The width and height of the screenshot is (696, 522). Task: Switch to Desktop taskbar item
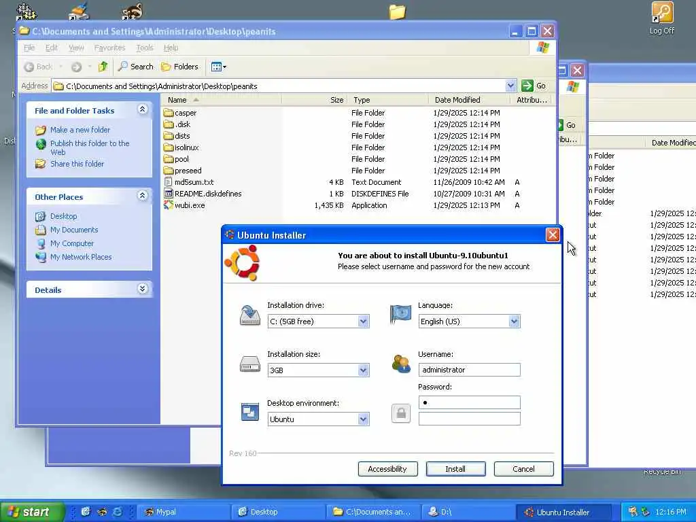pyautogui.click(x=277, y=512)
